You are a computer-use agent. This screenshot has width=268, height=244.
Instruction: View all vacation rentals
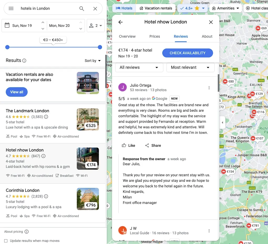point(17,92)
